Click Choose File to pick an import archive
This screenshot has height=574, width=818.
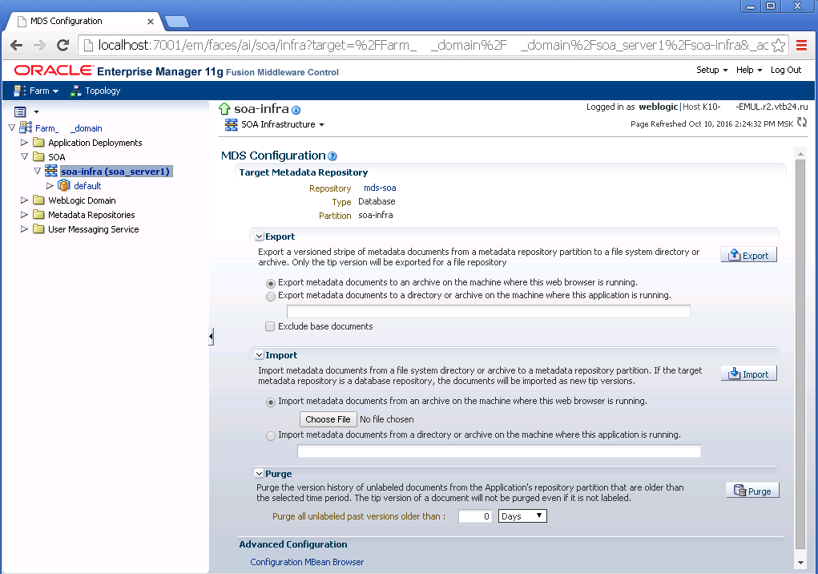pyautogui.click(x=328, y=418)
